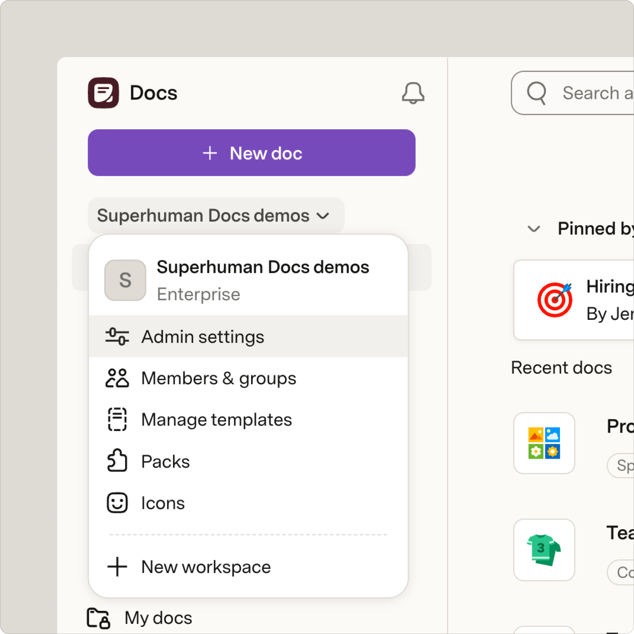Click the Enterprise plan label
Viewport: 634px width, 634px height.
tap(198, 294)
